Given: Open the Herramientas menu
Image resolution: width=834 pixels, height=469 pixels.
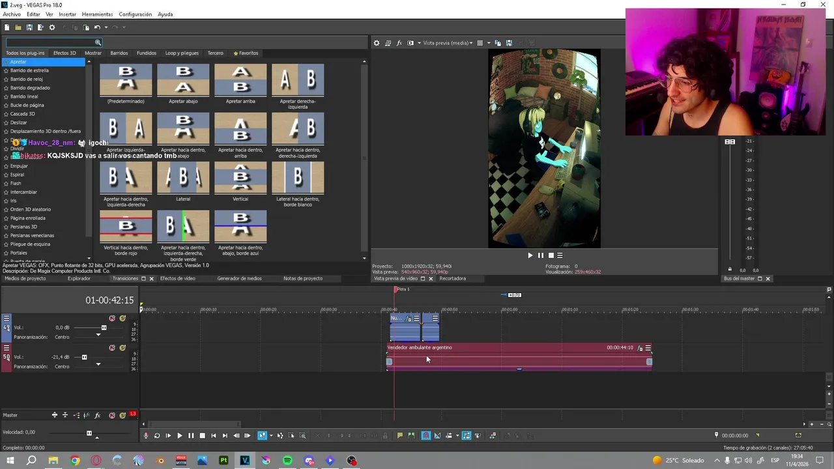Looking at the screenshot, I should 97,14.
